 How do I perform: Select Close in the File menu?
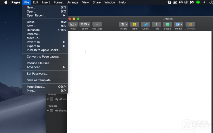(45, 22)
